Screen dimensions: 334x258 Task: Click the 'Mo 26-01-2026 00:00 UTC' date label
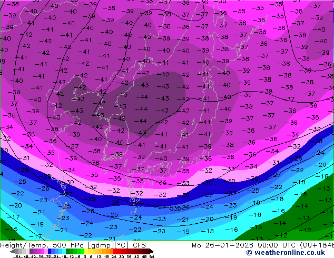(245, 245)
